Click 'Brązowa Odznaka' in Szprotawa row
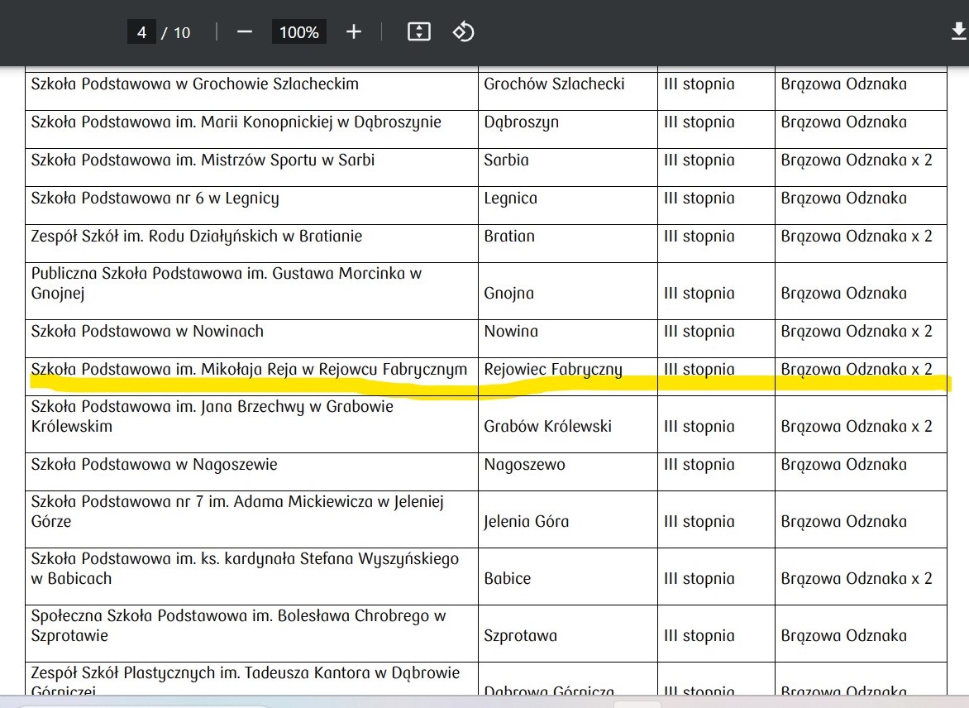 [843, 636]
